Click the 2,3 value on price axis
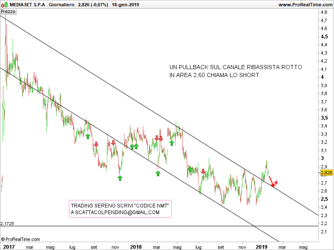 coord(324,215)
